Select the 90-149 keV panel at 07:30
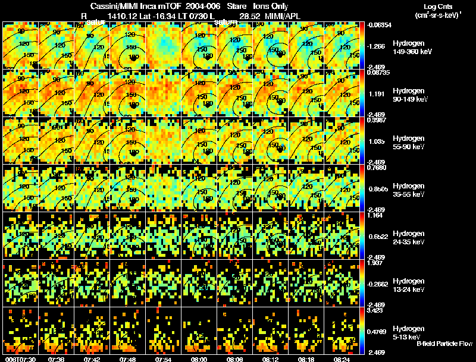476x362 pixels. click(21, 93)
